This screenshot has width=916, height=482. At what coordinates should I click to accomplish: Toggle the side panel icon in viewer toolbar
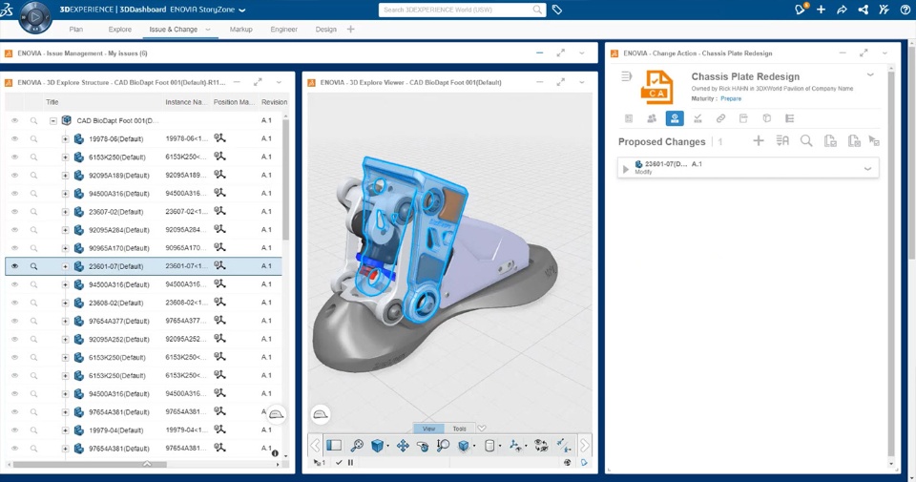334,446
